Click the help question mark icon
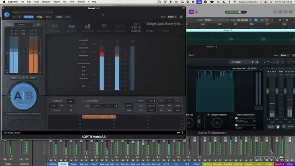This screenshot has width=295, height=166. pyautogui.click(x=183, y=133)
